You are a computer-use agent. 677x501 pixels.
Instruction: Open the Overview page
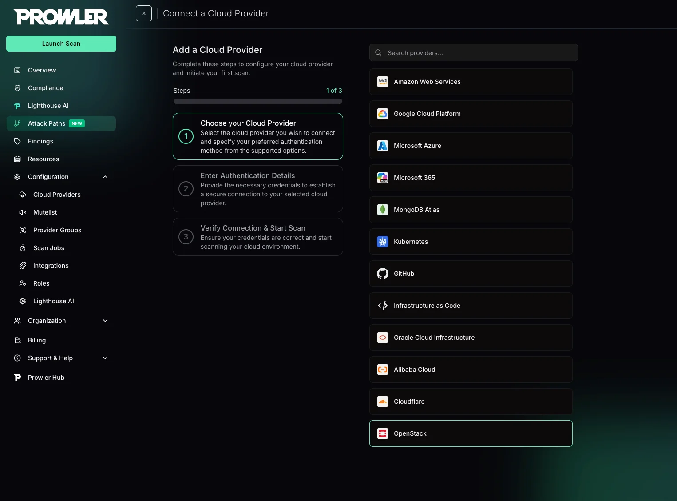point(61,70)
